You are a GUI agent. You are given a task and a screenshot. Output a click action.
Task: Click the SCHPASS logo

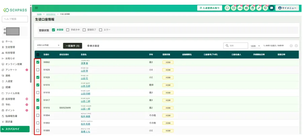pyautogui.click(x=15, y=10)
